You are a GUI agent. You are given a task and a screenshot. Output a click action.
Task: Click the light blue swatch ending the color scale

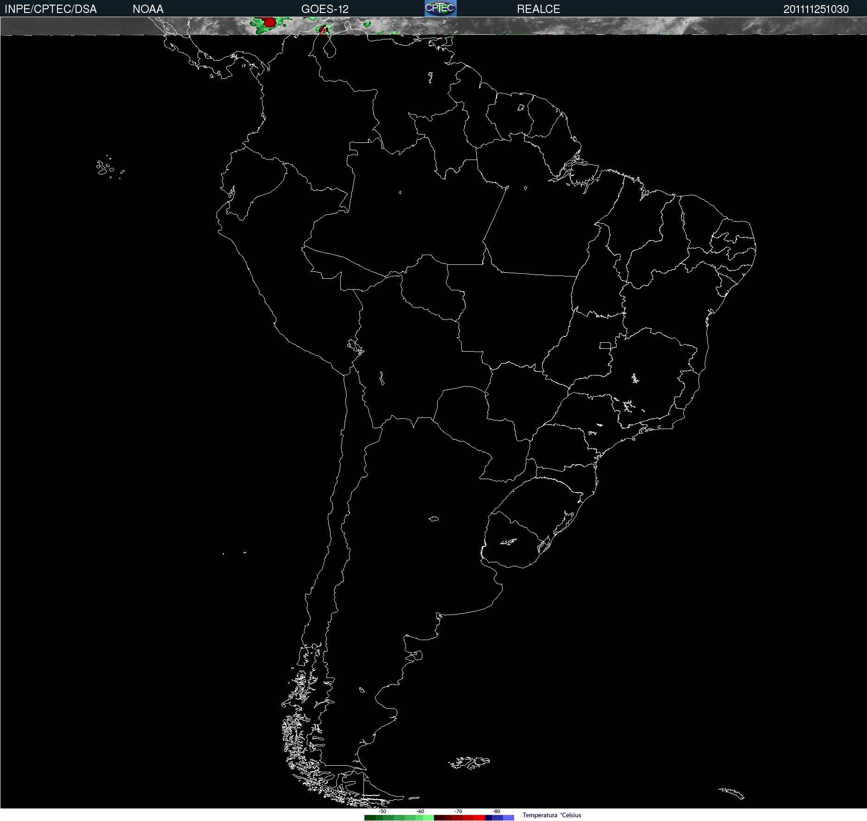click(x=509, y=818)
